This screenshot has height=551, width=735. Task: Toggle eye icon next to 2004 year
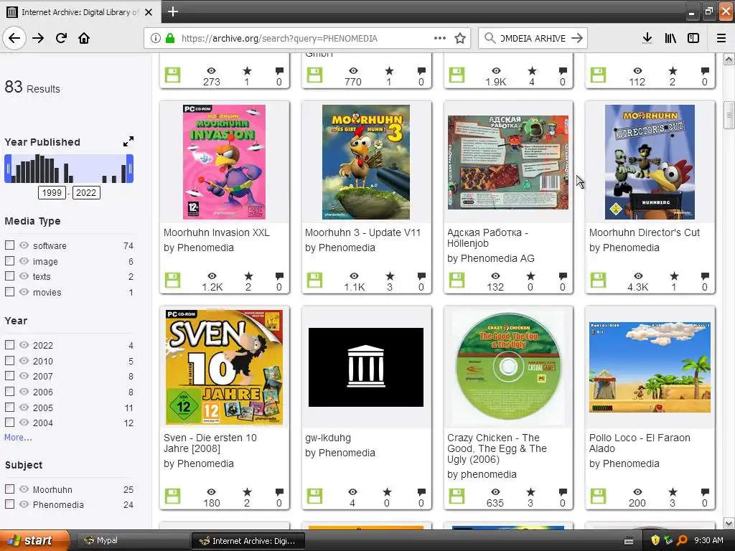pyautogui.click(x=24, y=422)
